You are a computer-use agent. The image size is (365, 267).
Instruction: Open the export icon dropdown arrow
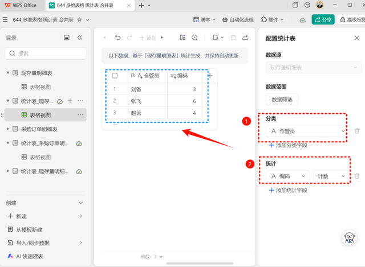222,38
